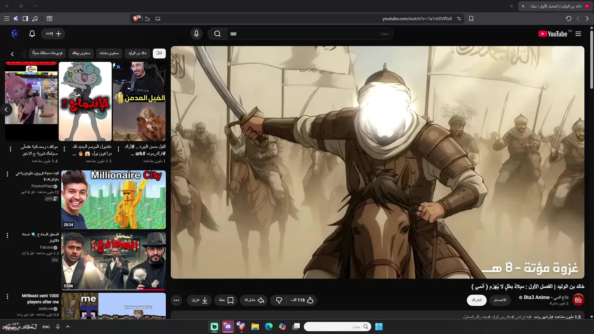Open YouTube notifications bell
Screen dimensions: 594x334
32,33
